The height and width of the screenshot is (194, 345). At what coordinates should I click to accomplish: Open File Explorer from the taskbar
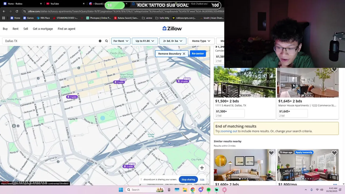pos(185,190)
